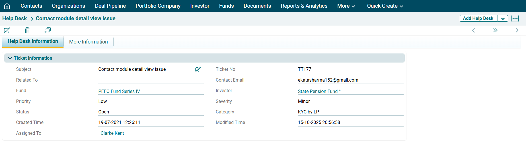Click the Help Desk breadcrumb

pyautogui.click(x=15, y=18)
